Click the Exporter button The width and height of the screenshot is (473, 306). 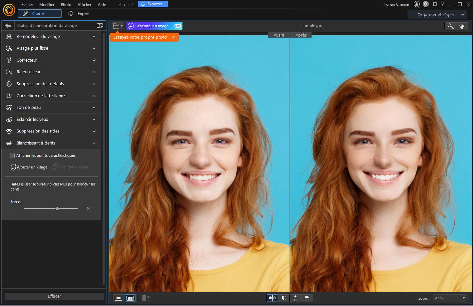coord(153,4)
